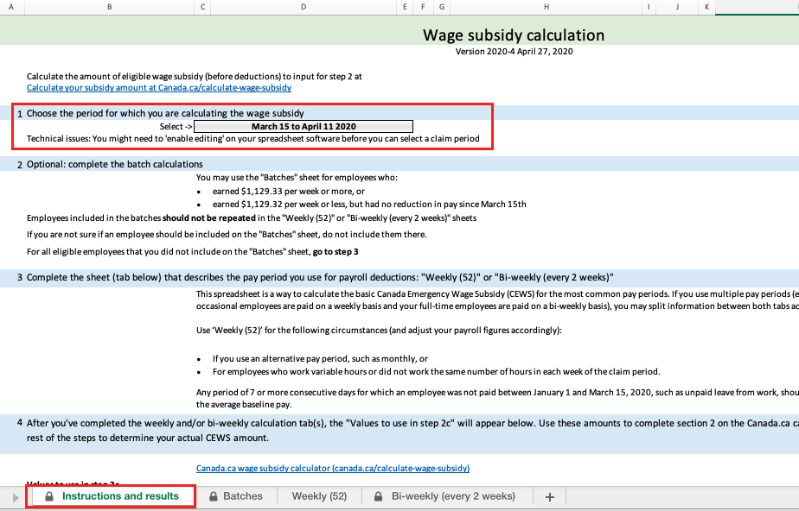Select column H header

coord(546,7)
